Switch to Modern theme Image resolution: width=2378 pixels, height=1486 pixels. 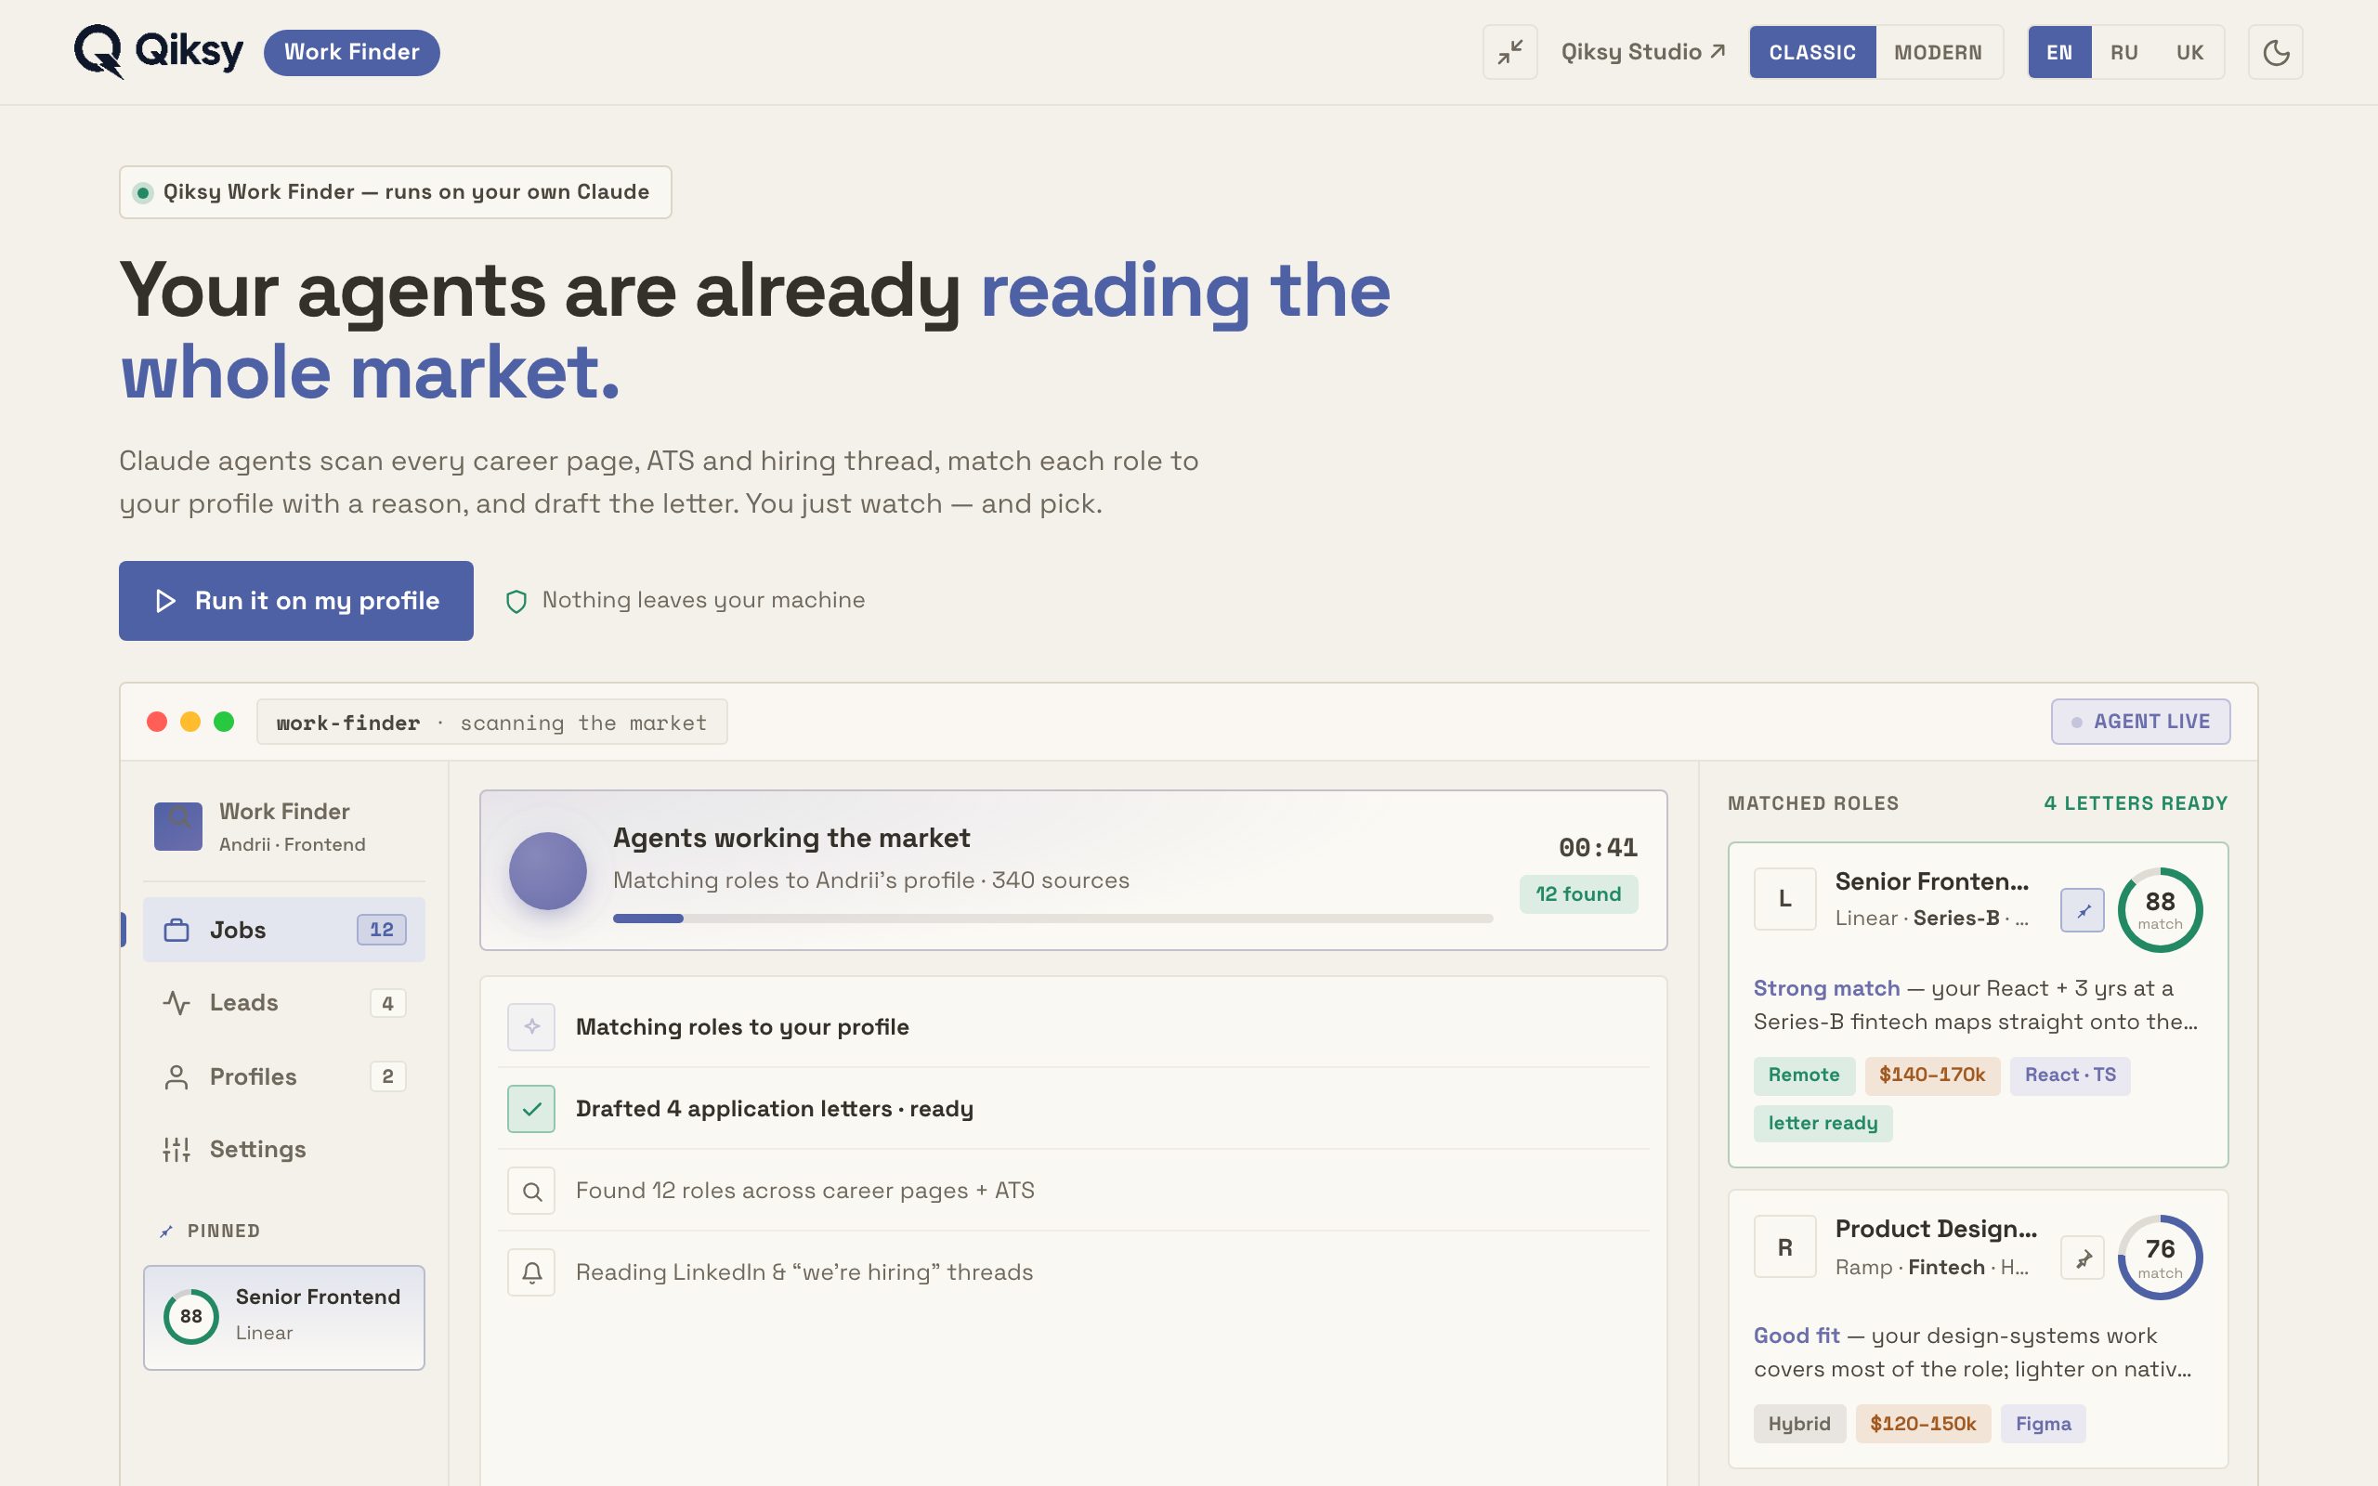1938,52
